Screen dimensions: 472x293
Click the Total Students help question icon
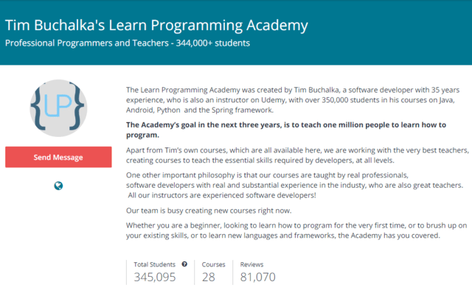pyautogui.click(x=184, y=264)
